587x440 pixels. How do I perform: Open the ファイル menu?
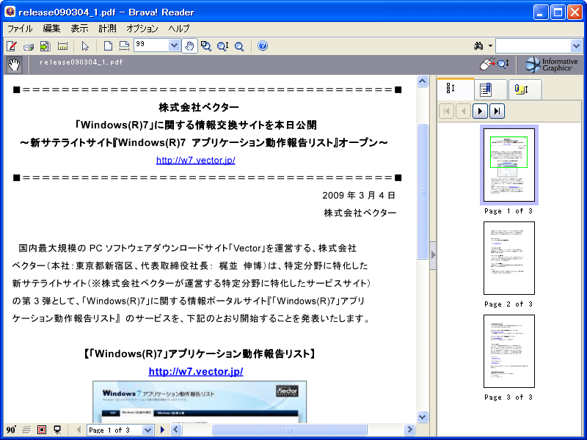pos(20,29)
